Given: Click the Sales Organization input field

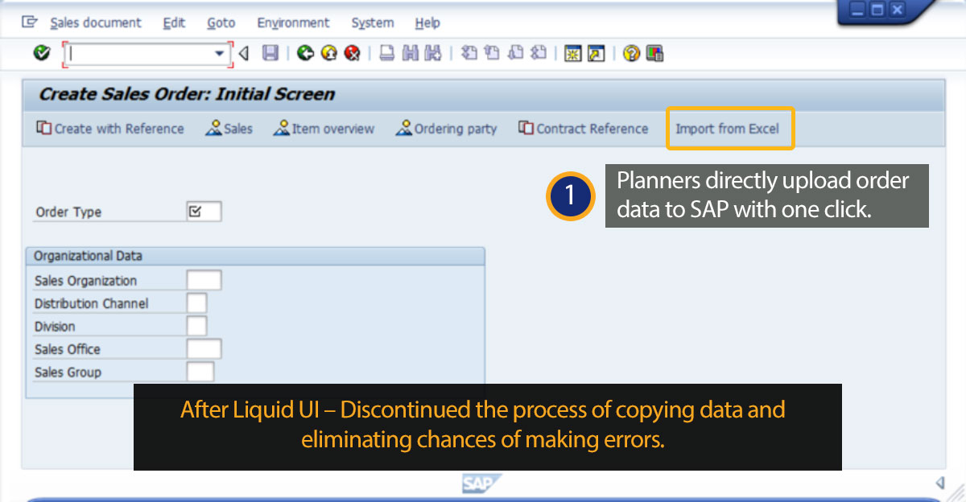Looking at the screenshot, I should 204,280.
